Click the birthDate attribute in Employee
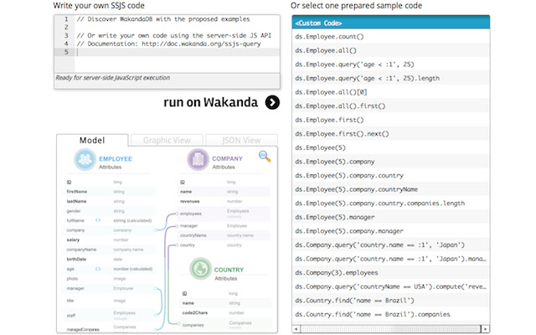The height and width of the screenshot is (335, 536). pos(76,259)
